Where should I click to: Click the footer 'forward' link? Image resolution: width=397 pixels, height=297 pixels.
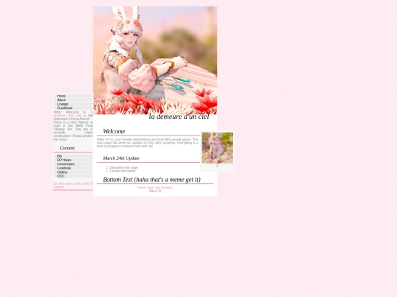pyautogui.click(x=167, y=188)
